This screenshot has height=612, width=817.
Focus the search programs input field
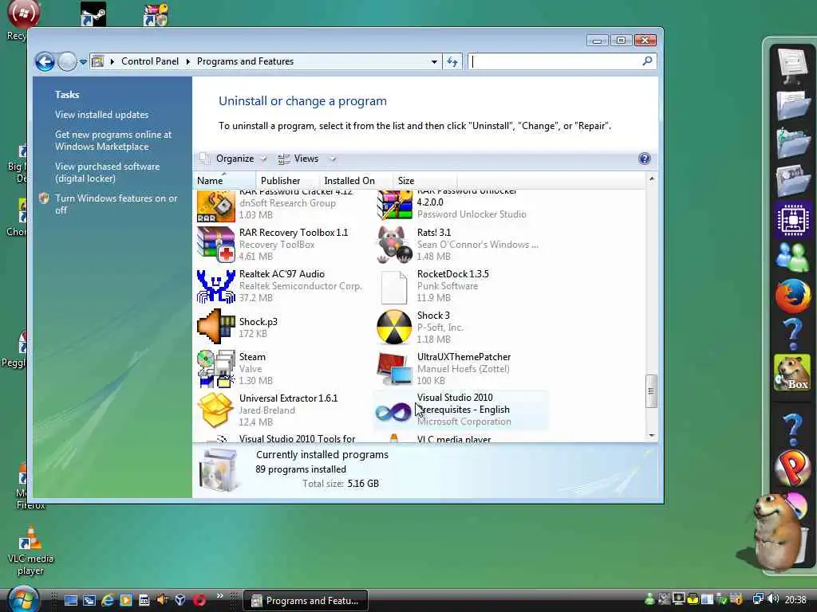pos(555,61)
